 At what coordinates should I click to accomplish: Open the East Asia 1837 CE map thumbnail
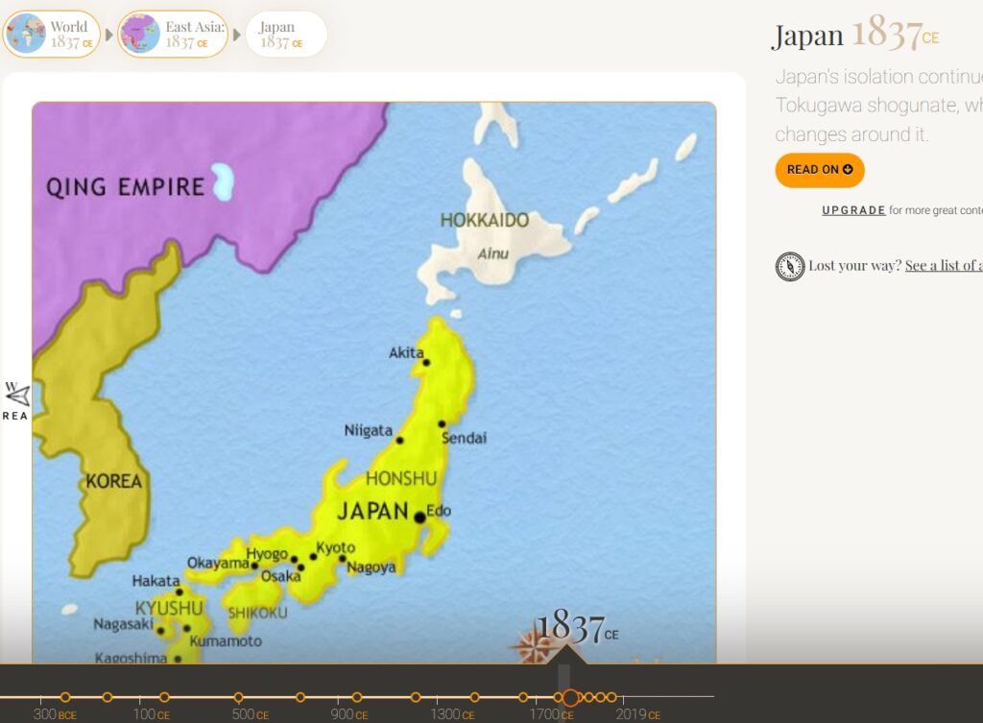140,35
